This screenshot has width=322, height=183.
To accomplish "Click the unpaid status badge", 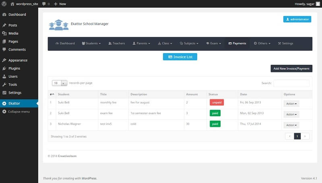I will (x=217, y=103).
